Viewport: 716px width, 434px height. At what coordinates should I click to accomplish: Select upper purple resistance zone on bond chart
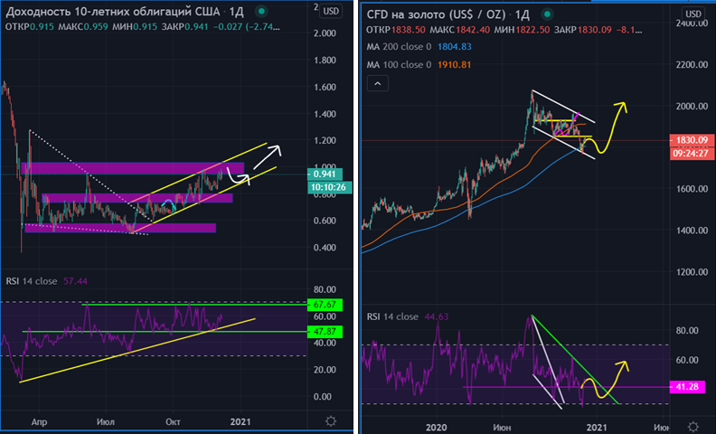(x=127, y=168)
